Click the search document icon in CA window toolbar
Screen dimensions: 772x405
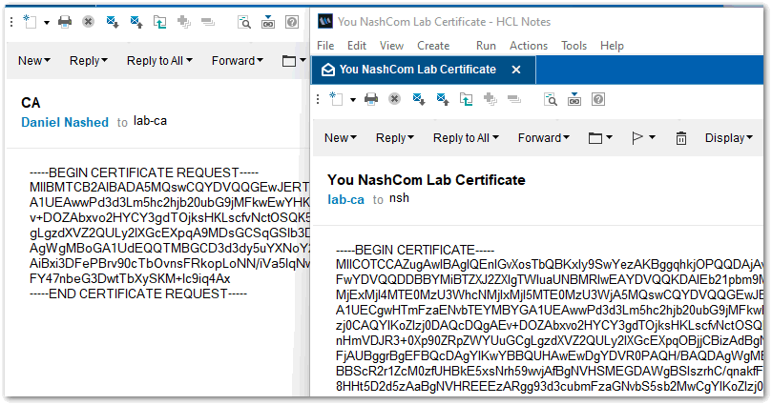(x=244, y=22)
